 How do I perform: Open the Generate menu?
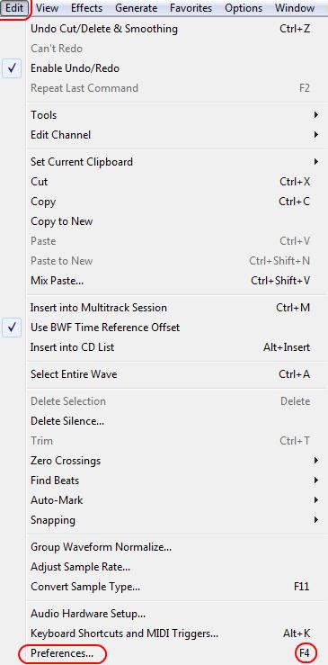pyautogui.click(x=136, y=8)
